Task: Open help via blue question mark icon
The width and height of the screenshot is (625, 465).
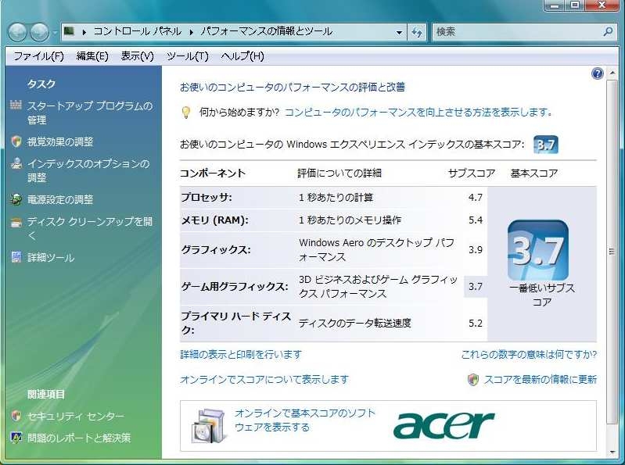Action: point(597,73)
